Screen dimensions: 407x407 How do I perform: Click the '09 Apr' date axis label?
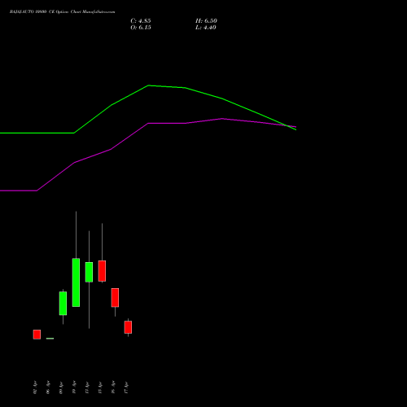coord(61,387)
